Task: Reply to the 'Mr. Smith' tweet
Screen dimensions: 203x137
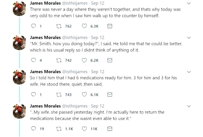Action: 33,60
